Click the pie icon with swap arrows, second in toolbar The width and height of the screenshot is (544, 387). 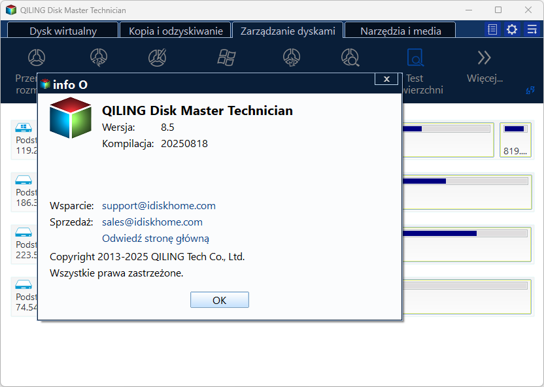click(99, 58)
